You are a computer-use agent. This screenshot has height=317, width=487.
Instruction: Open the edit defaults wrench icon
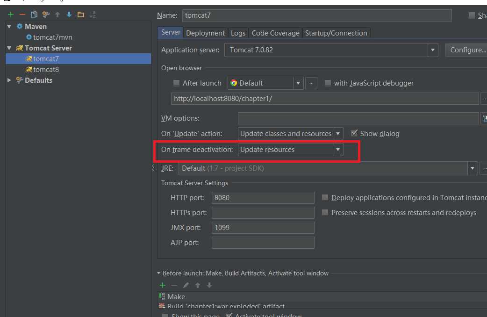(x=46, y=14)
